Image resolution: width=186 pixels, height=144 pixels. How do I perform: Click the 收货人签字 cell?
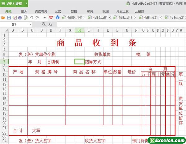pos(95,141)
